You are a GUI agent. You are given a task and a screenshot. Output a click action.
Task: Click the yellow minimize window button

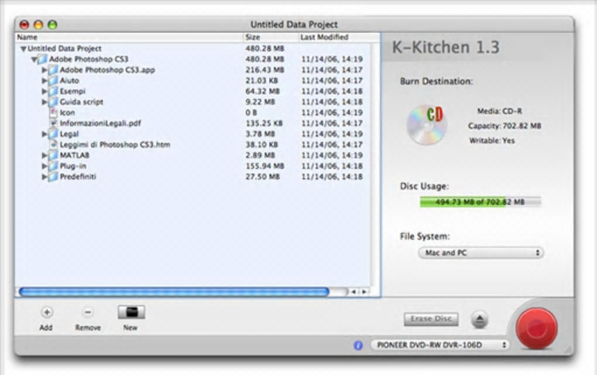39,25
